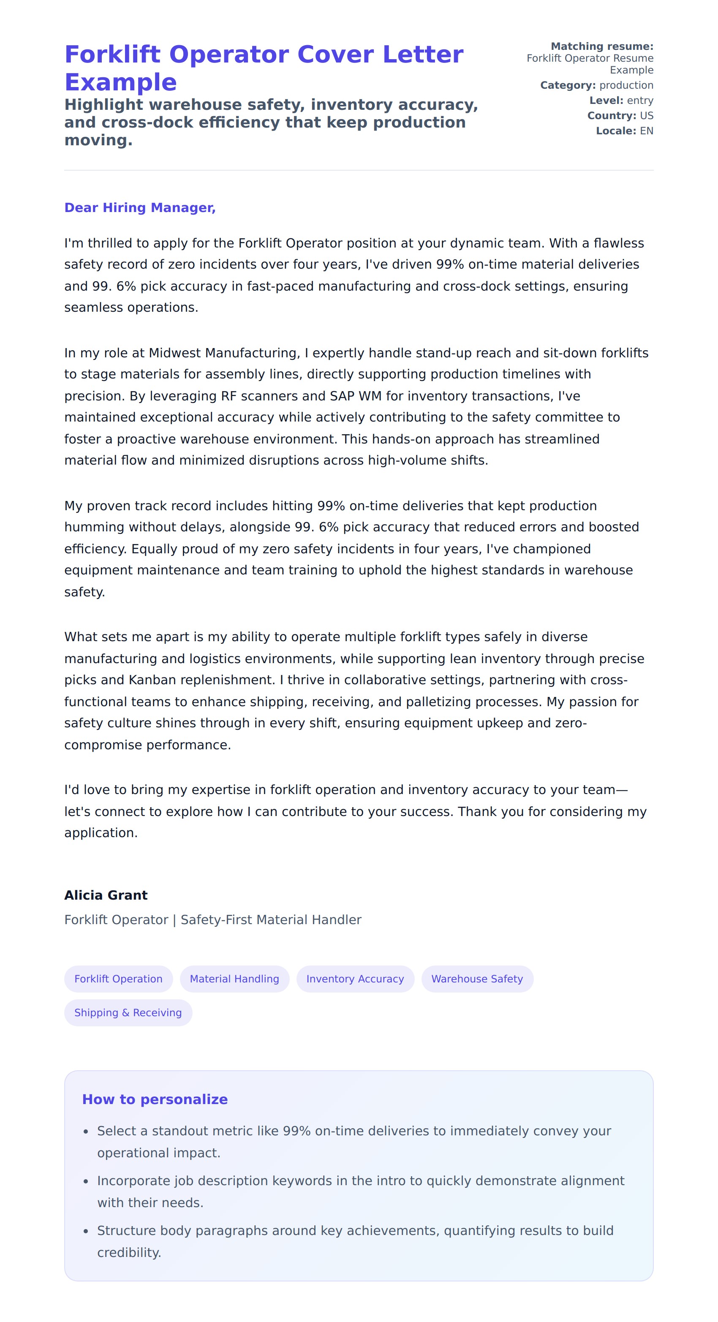This screenshot has height=1322, width=718.
Task: Click the Locale EN label
Action: click(x=624, y=131)
